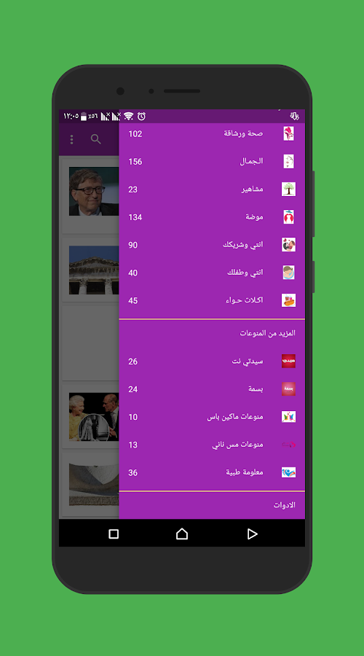
Task: Tap the الجمال face icon
Action: (x=289, y=162)
